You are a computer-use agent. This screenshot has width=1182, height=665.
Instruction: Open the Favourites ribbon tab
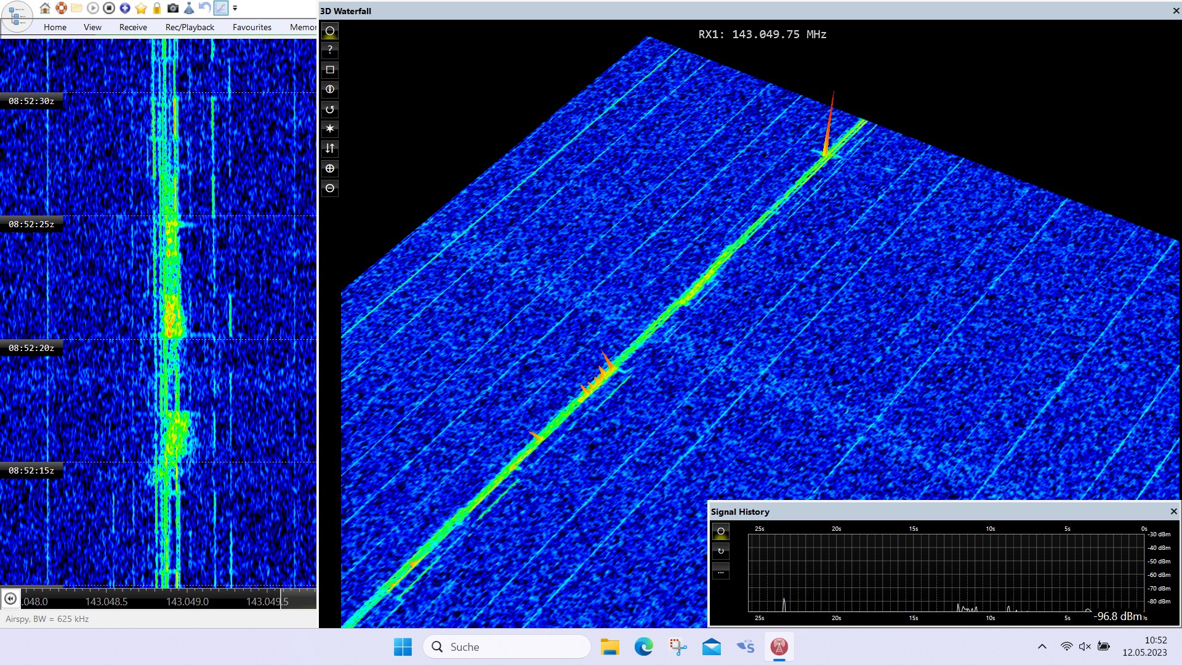click(x=252, y=27)
